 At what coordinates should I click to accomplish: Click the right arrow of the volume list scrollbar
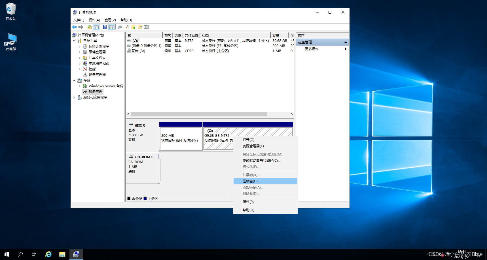pyautogui.click(x=292, y=114)
